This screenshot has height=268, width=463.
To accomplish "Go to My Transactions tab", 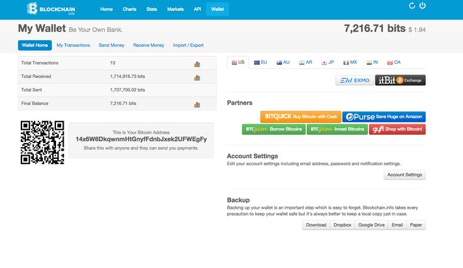I will [73, 45].
